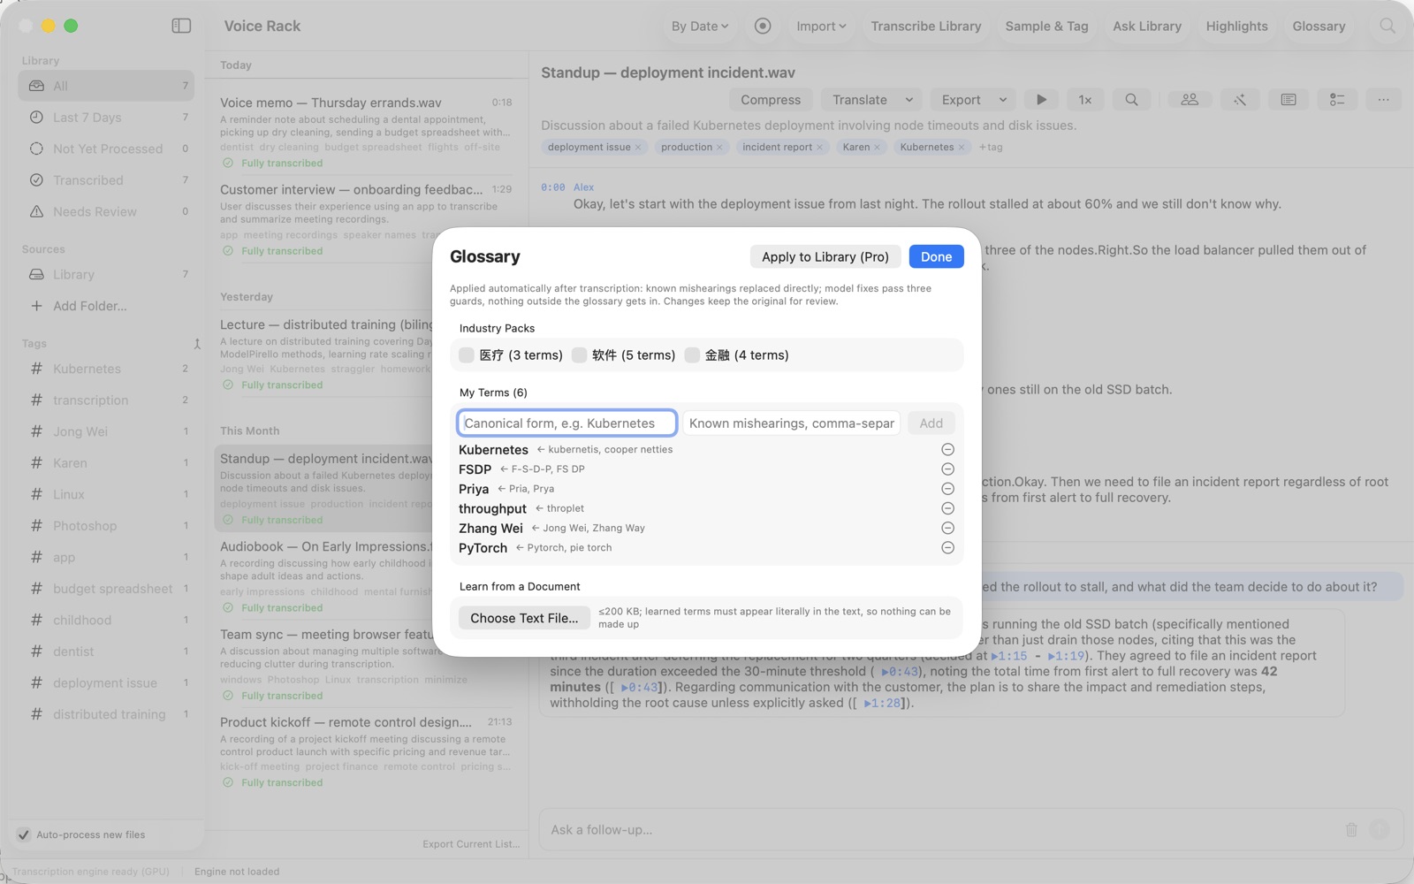
Task: Enable the 医疗 (3 terms) industry pack
Action: (x=467, y=355)
